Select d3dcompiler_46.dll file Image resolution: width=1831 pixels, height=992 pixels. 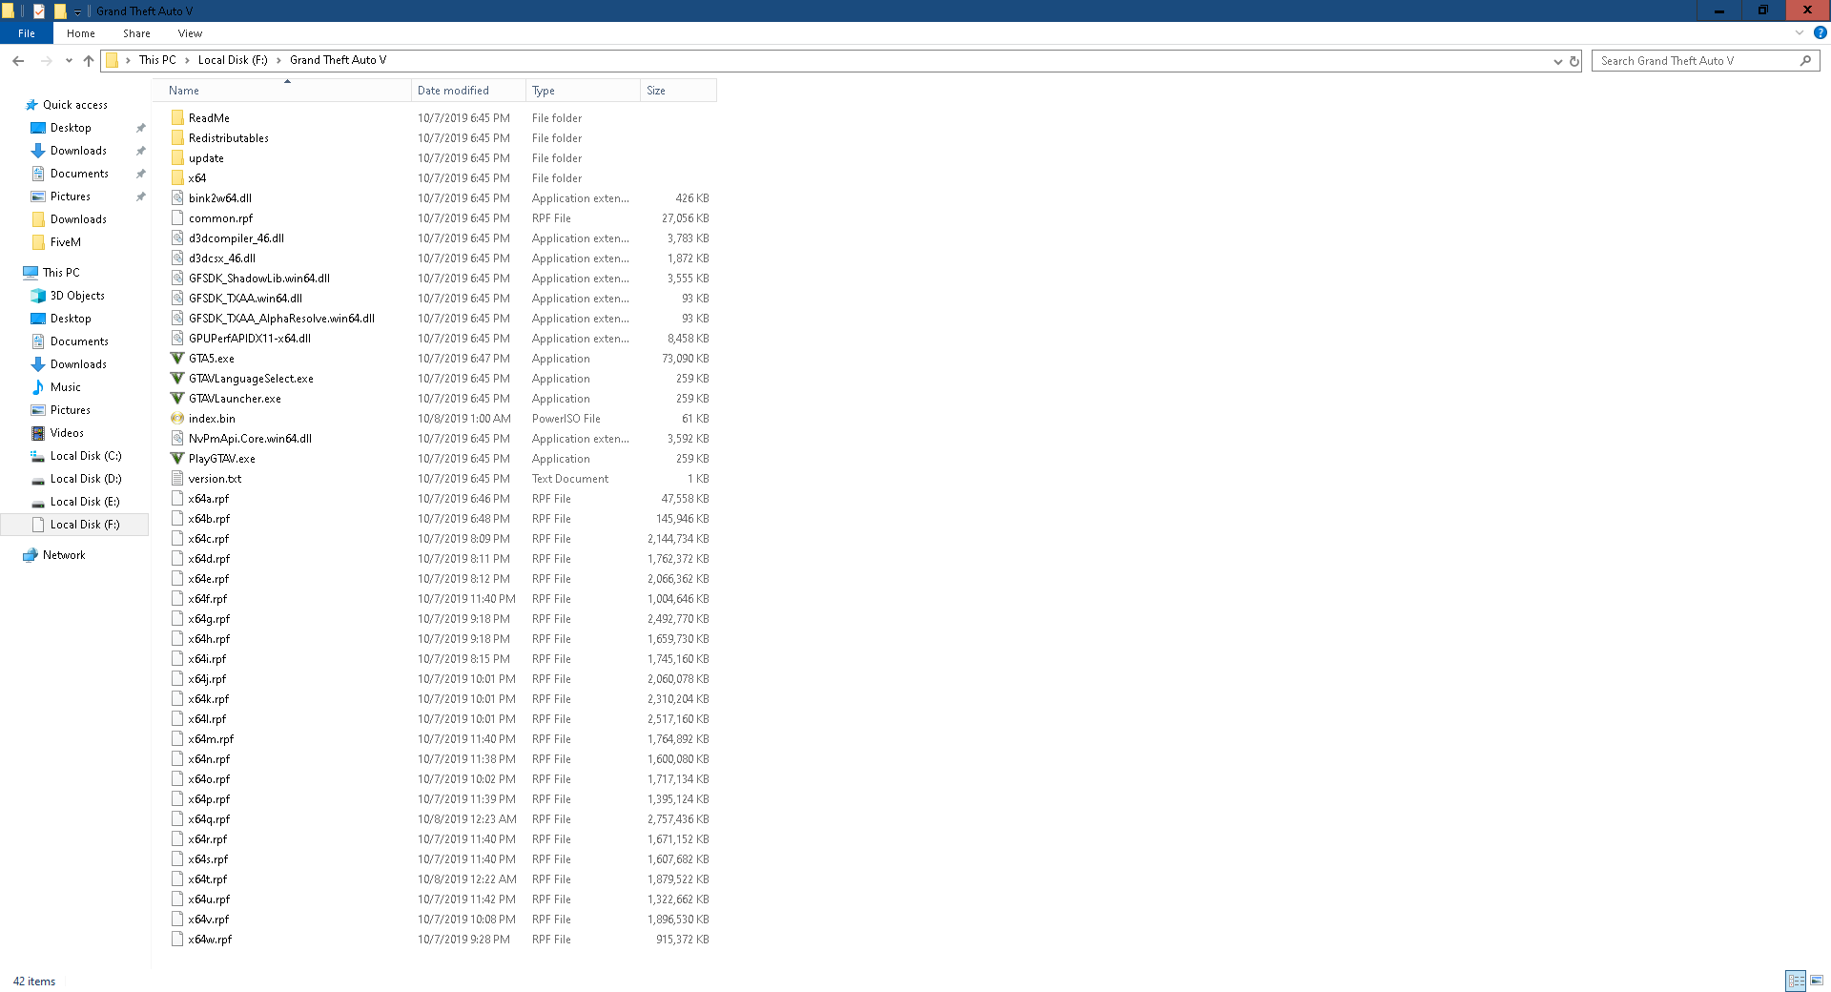[x=237, y=238]
